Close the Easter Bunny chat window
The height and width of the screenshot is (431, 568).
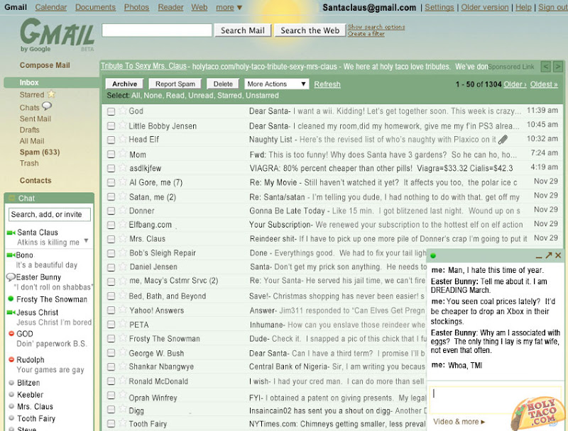(558, 255)
